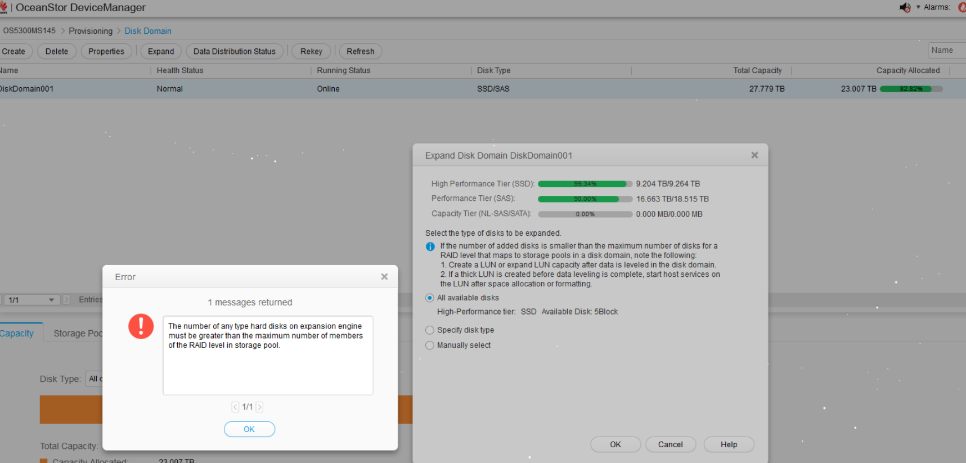Open the Alarms dropdown arrow
Image resolution: width=966 pixels, height=463 pixels.
(x=918, y=7)
